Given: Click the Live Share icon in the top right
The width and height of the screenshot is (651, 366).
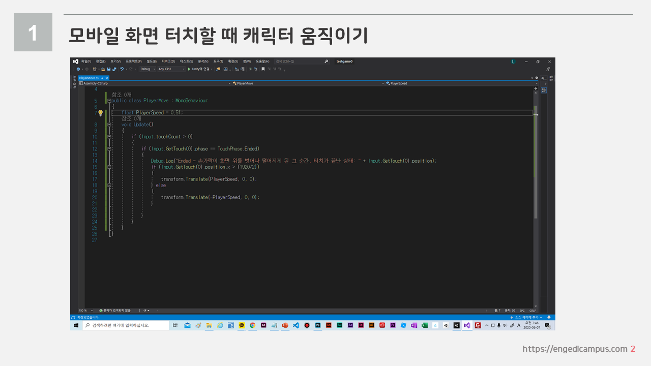Looking at the screenshot, I should click(x=548, y=69).
